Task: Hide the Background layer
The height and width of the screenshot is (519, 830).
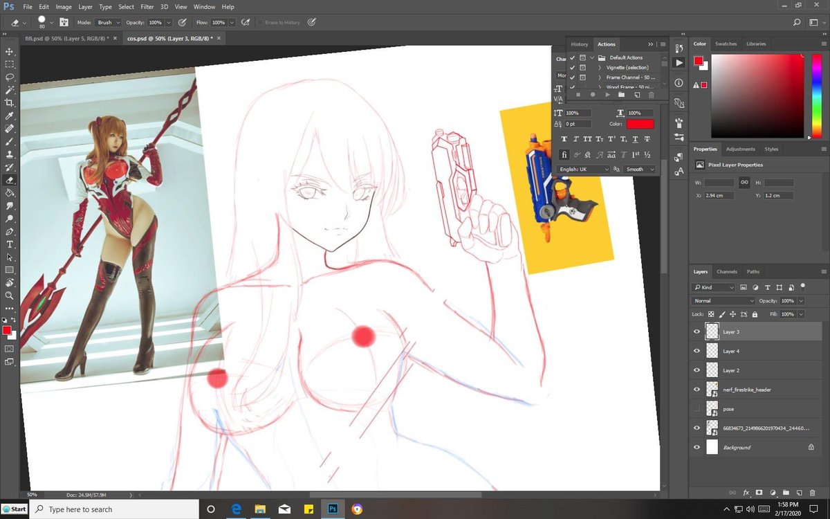Action: pos(697,447)
